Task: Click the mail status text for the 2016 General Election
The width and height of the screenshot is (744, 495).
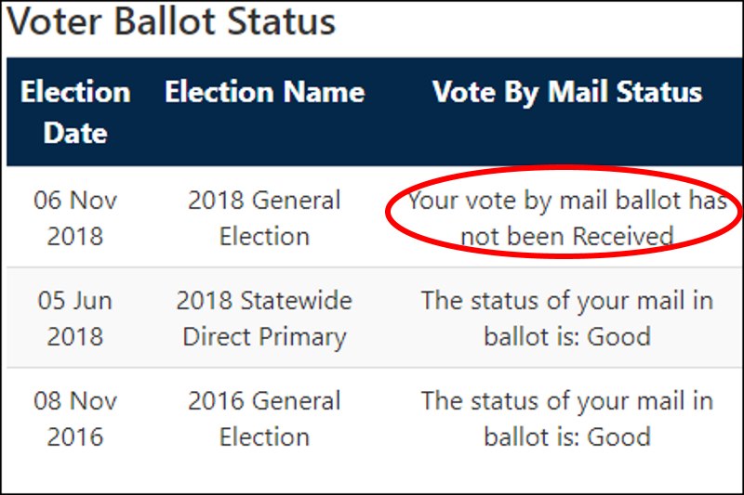Action: (566, 418)
